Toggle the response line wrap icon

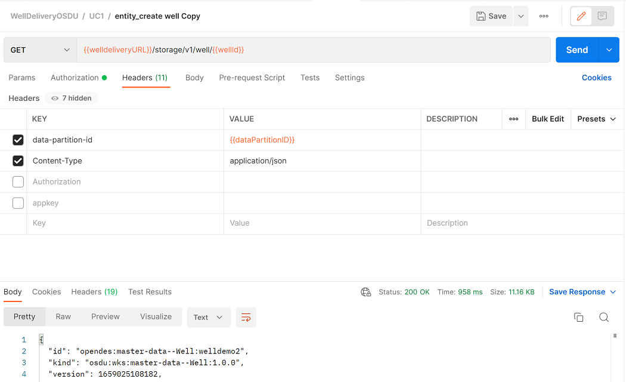click(246, 318)
